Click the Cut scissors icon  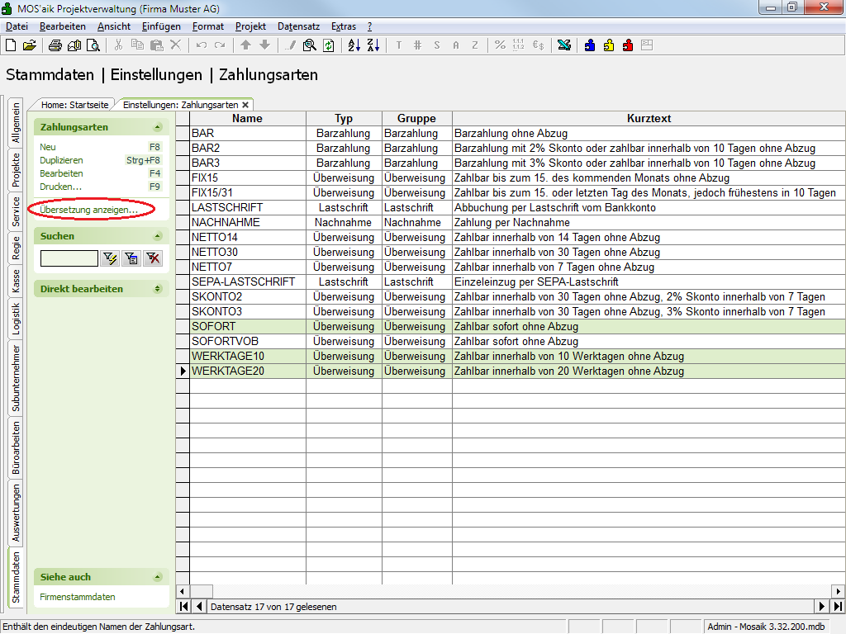click(118, 45)
